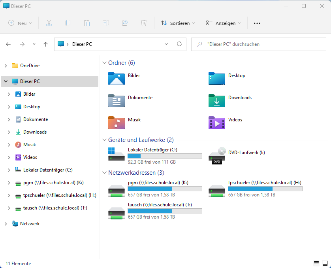Select the Downloads folder icon in main pane
The width and height of the screenshot is (331, 268).
pos(216,101)
